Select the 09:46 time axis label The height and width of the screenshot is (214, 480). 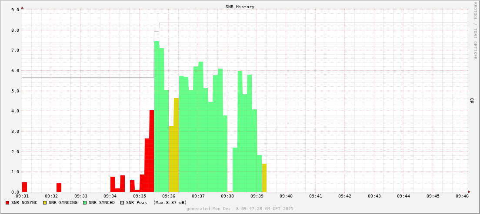tap(462, 196)
